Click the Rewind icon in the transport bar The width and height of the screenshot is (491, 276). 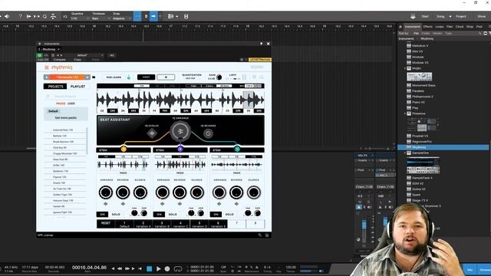(x=120, y=268)
